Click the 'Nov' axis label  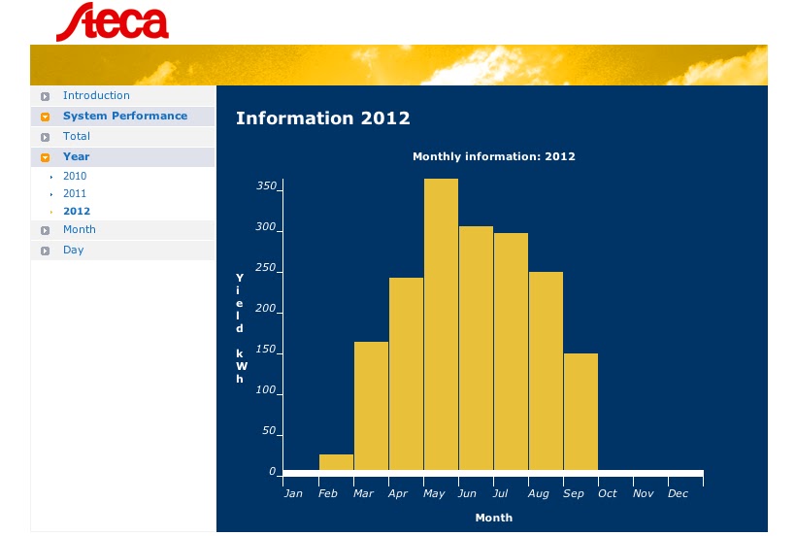[x=643, y=493]
